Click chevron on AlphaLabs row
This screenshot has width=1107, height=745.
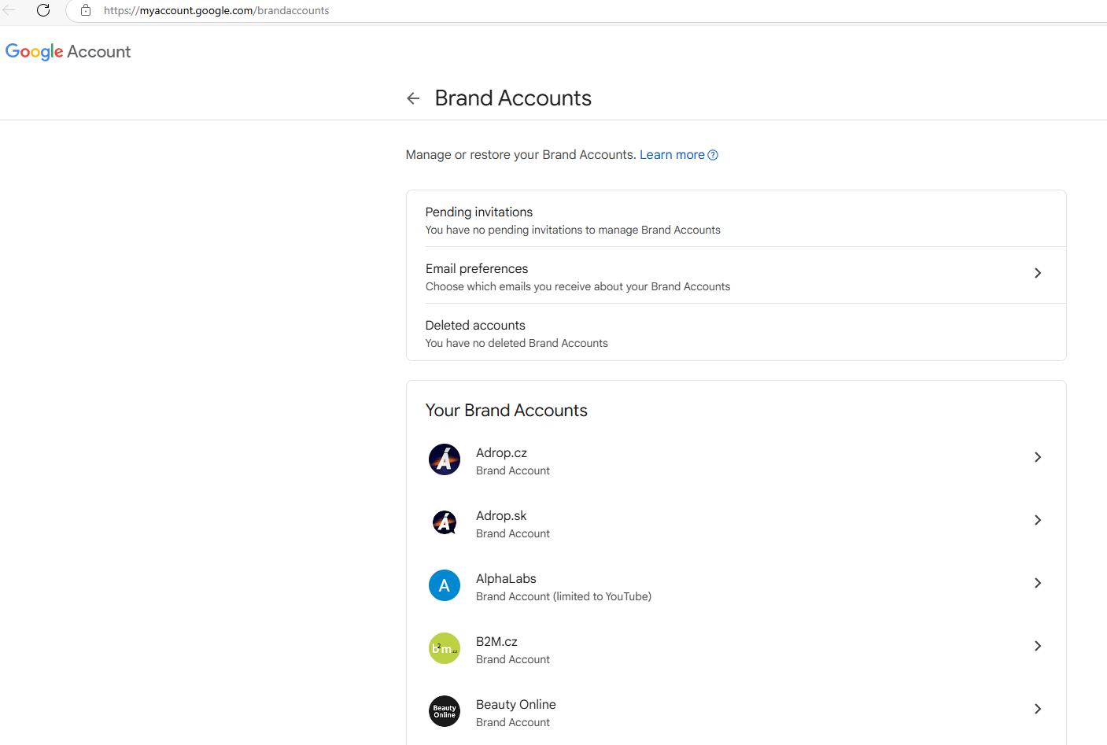pyautogui.click(x=1038, y=583)
